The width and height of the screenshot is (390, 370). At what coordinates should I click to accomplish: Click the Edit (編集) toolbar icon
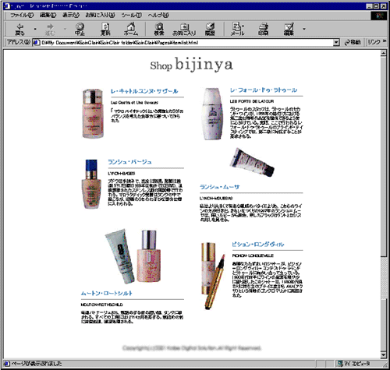pos(289,30)
